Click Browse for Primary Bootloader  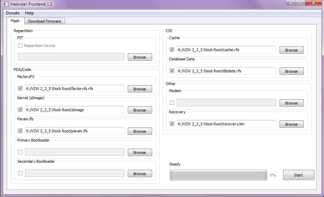click(139, 153)
